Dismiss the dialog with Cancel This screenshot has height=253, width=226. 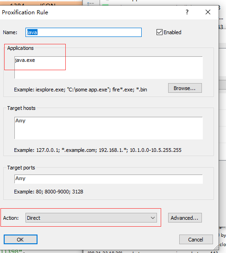(x=196, y=240)
